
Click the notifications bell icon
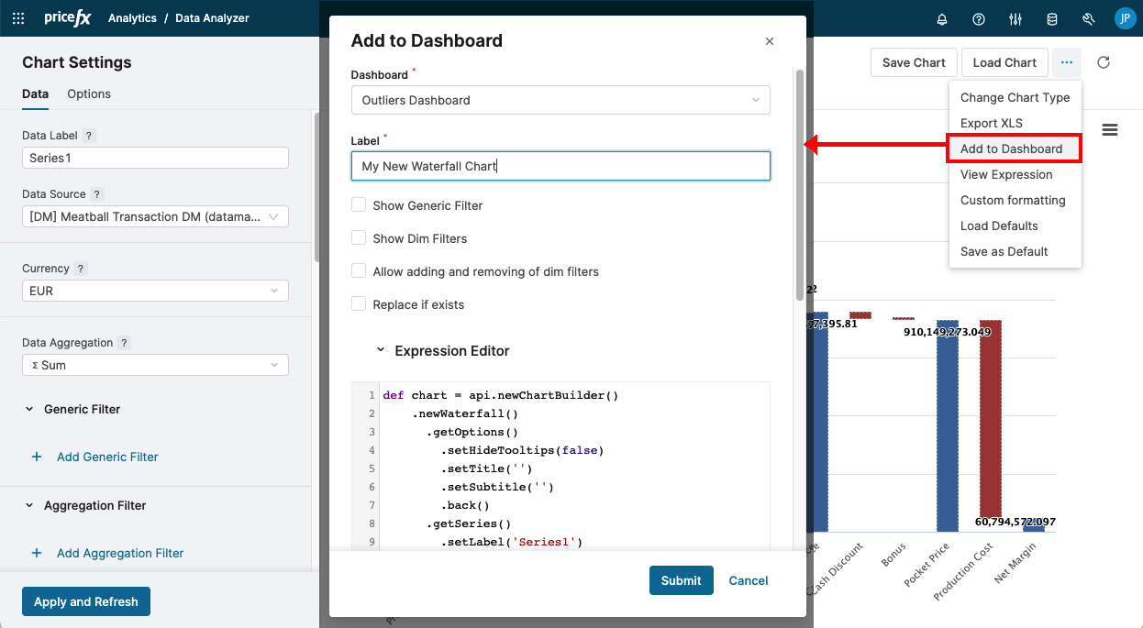point(942,18)
